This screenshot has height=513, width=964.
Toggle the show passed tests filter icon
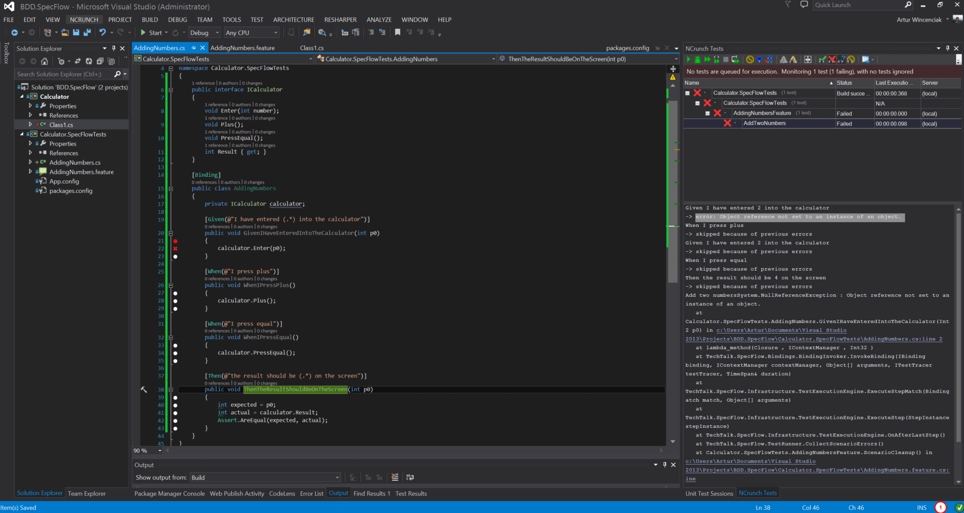tap(822, 59)
